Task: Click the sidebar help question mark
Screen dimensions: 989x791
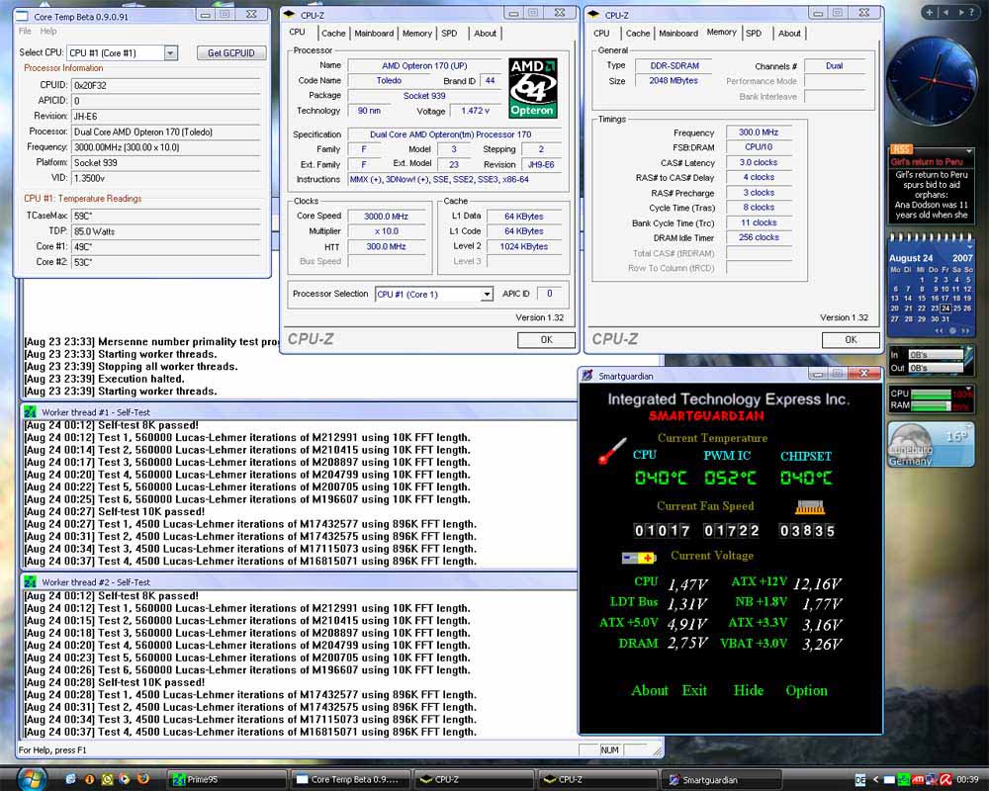Action: [x=971, y=12]
